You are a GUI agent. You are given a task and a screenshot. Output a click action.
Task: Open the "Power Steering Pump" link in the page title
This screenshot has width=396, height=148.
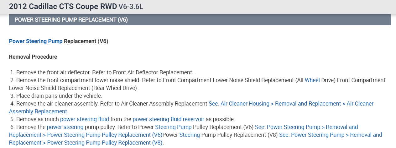point(36,41)
